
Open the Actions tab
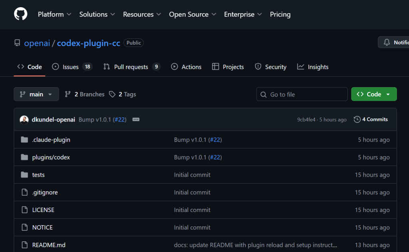click(x=186, y=67)
